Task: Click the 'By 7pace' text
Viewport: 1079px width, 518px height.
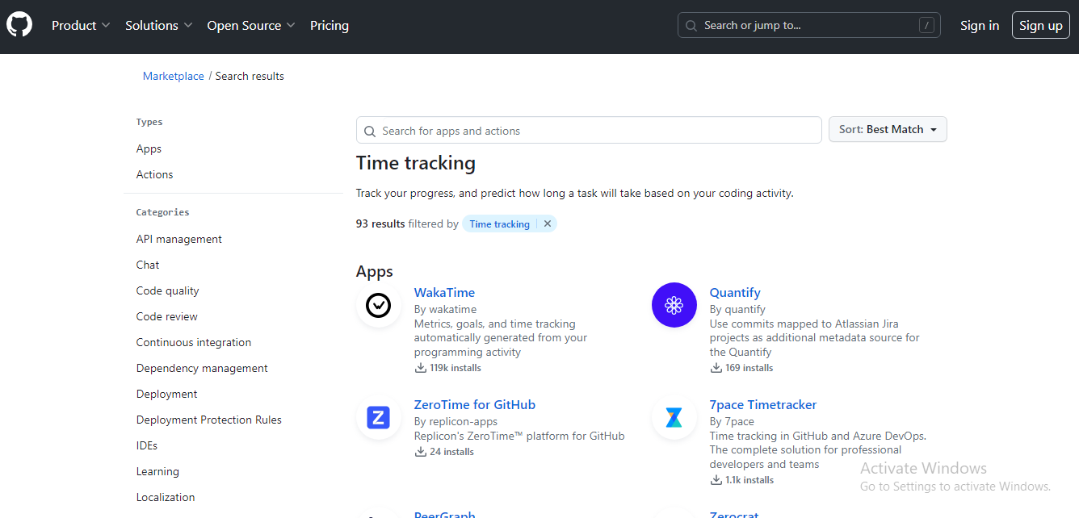Action: (x=732, y=421)
